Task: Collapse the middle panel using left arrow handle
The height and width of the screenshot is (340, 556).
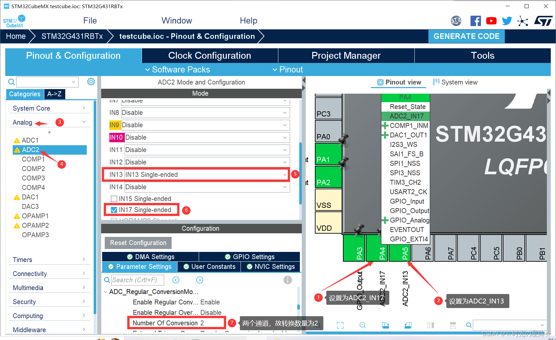Action: (304, 80)
